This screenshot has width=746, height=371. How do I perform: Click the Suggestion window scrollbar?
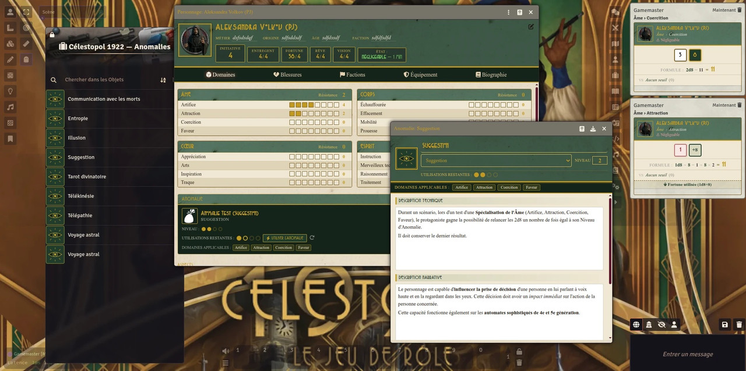click(610, 241)
